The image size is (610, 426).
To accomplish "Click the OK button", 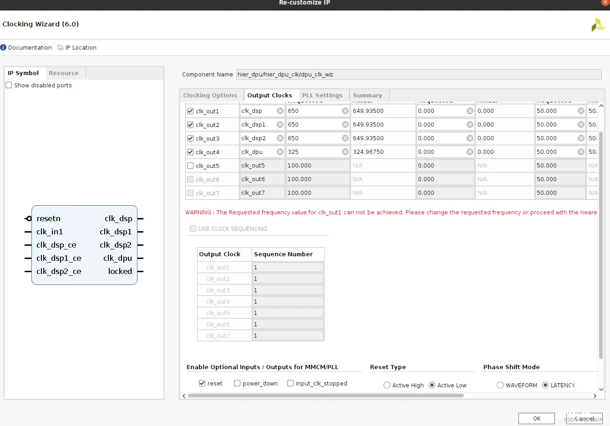I will [537, 419].
